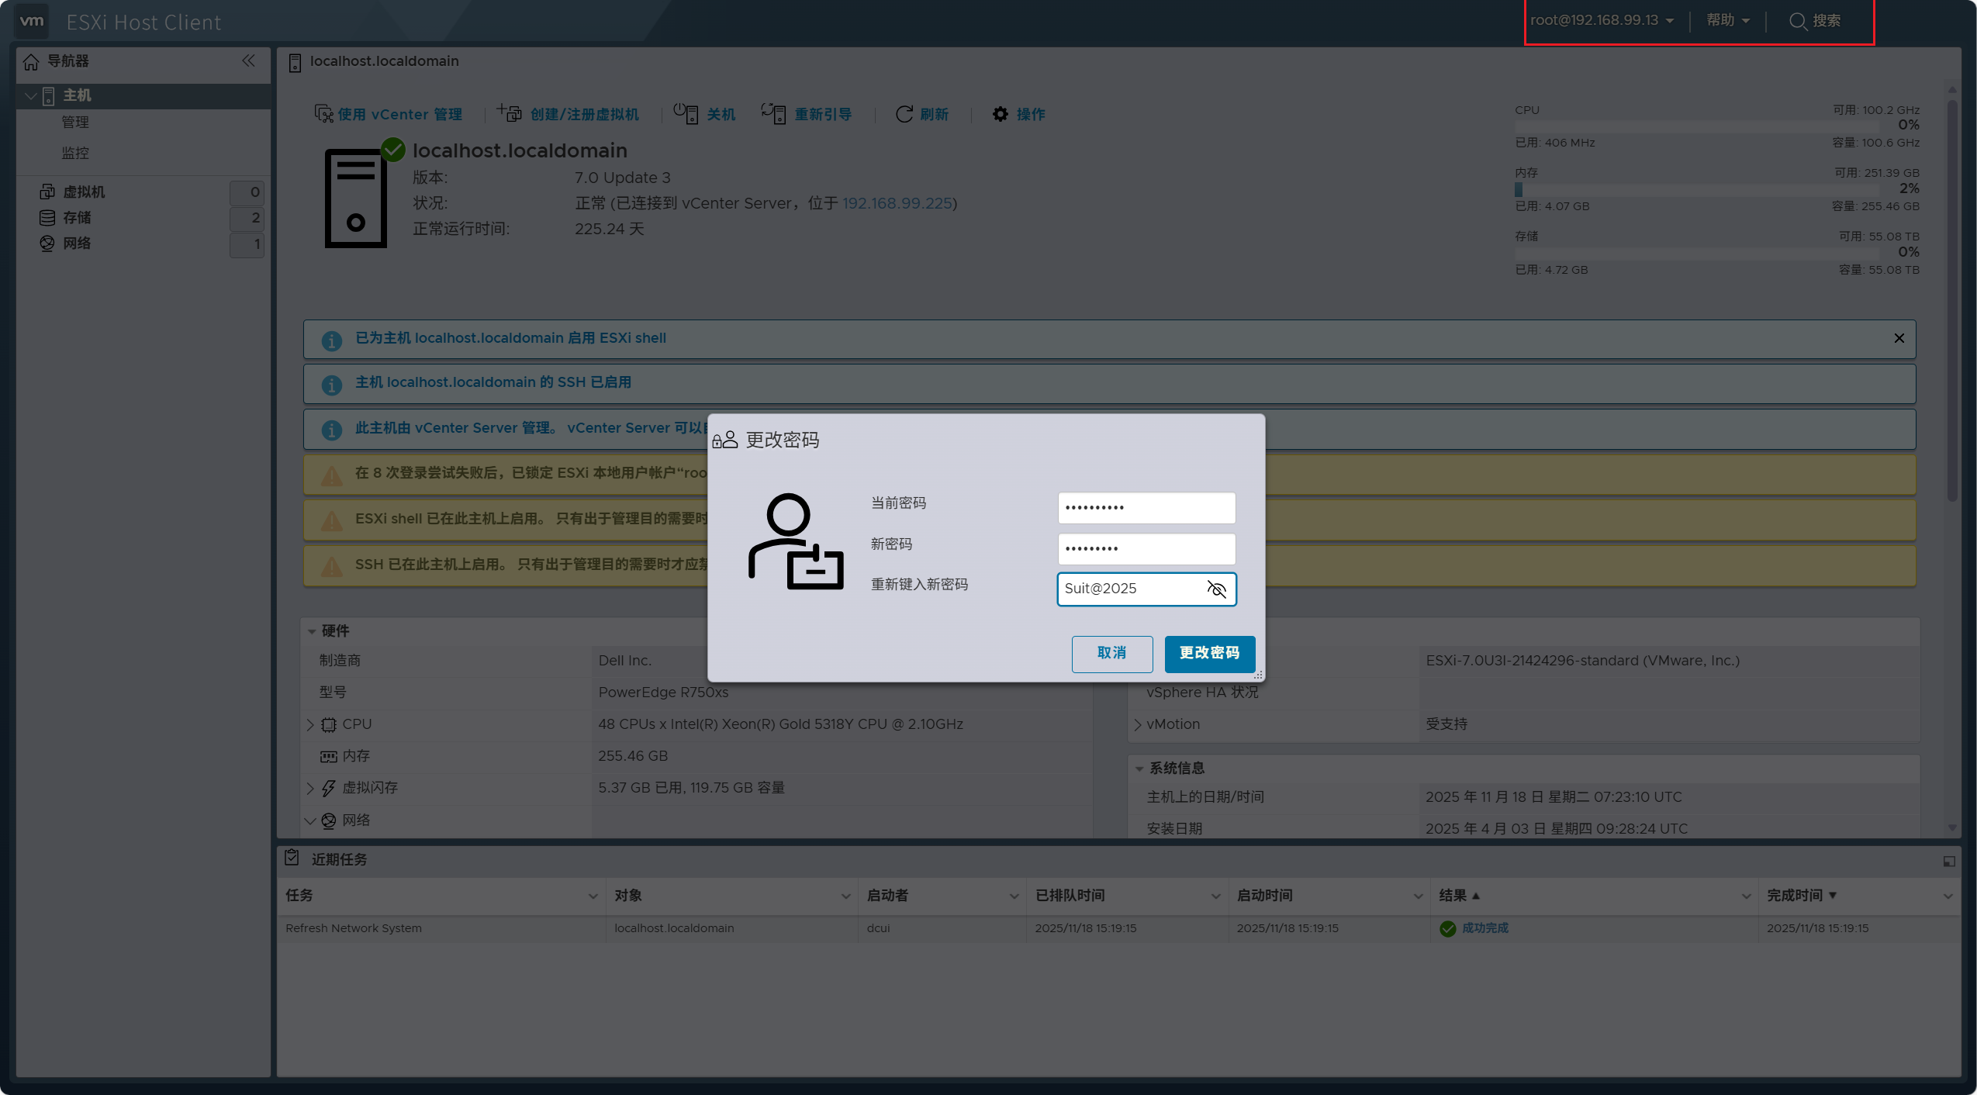Select 虚拟机 in the navigator
Screen dimensions: 1977x1095
point(84,192)
